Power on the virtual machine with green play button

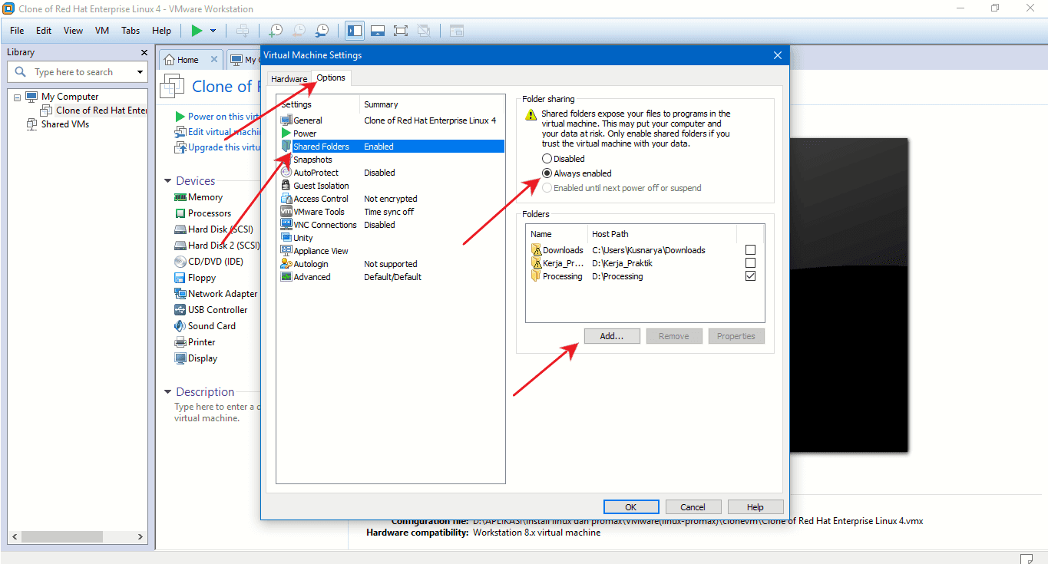tap(197, 31)
